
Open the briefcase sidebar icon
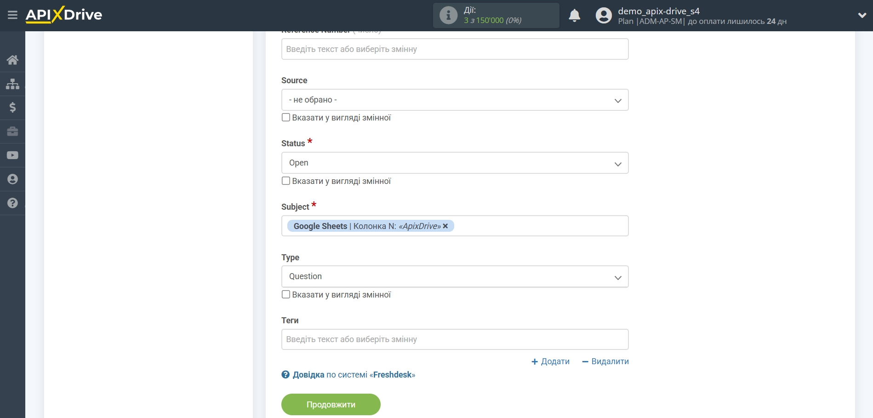tap(12, 132)
